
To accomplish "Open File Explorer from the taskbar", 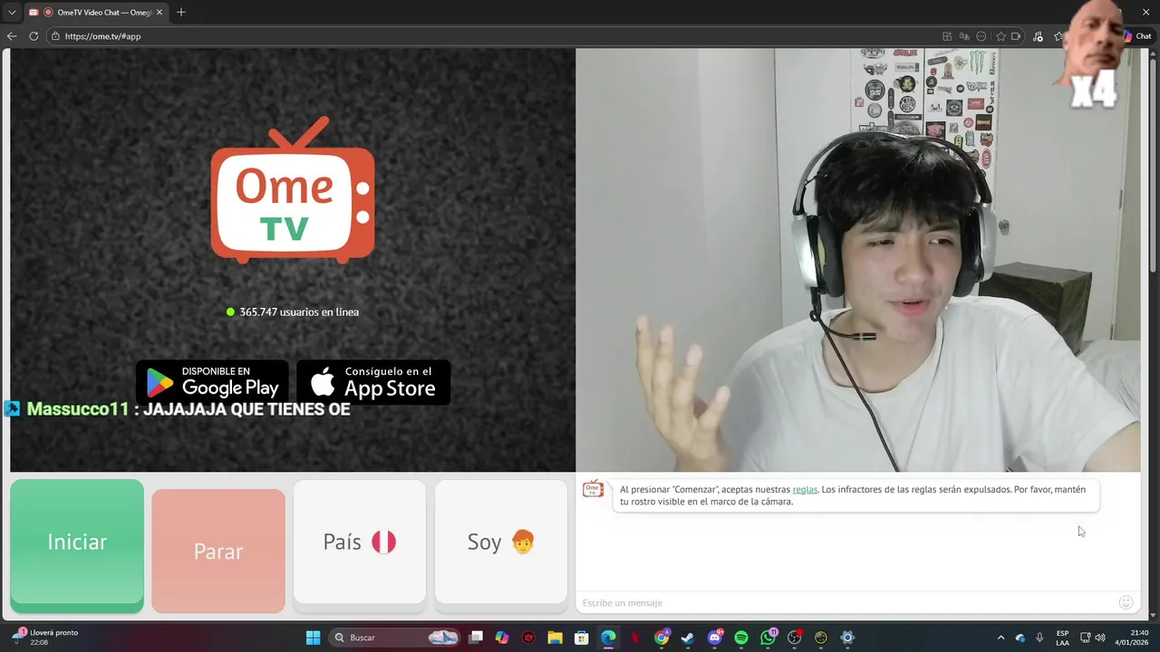I will pyautogui.click(x=555, y=638).
